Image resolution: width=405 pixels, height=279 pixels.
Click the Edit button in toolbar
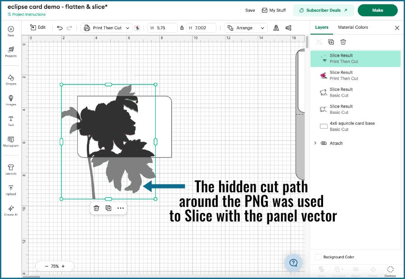click(x=38, y=27)
